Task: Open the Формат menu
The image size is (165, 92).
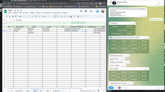Action: click(32, 13)
